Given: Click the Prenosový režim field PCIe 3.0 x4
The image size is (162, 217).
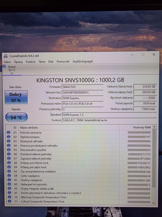Looking at the screenshot, I should [x=82, y=104].
